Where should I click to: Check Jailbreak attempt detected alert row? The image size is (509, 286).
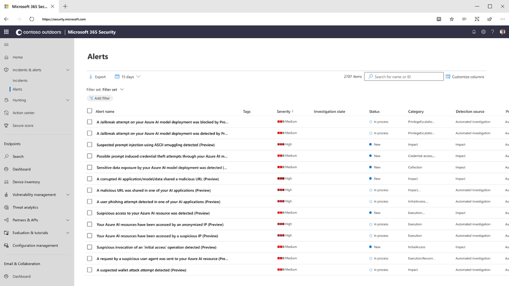[x=90, y=133]
